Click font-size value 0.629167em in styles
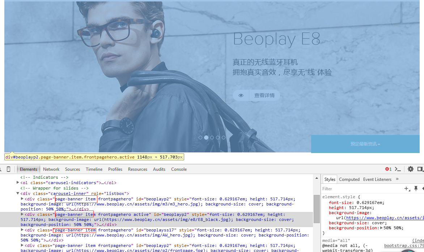424x252 pixels. 370,203
